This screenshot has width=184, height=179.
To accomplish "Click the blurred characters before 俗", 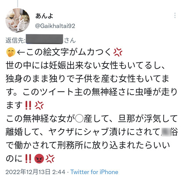I will click(166, 132).
